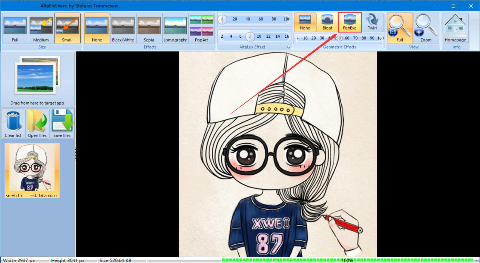The image size is (480, 263).
Task: Click the Zoom magnifier view button
Action: 426,29
